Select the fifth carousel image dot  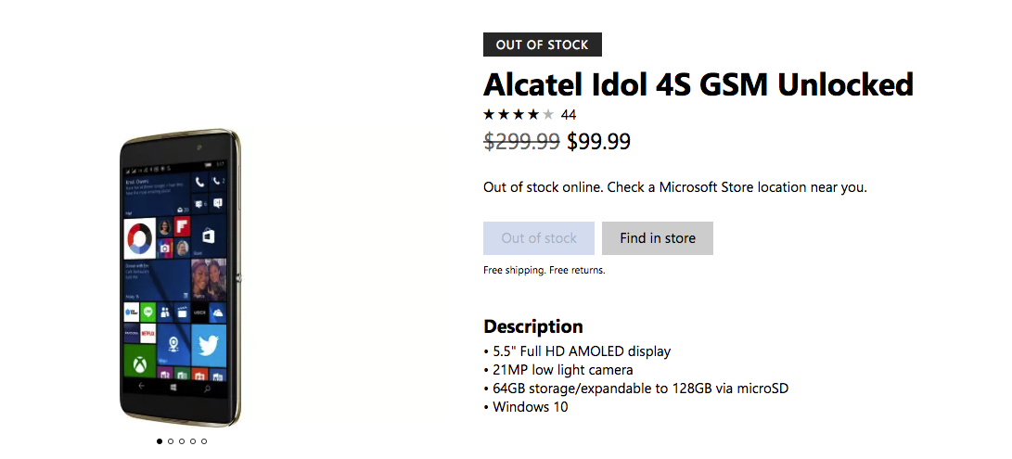pyautogui.click(x=204, y=441)
